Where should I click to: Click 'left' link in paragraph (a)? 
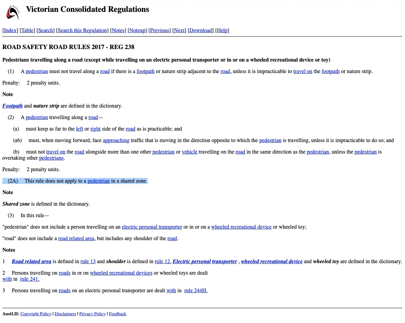click(x=80, y=129)
